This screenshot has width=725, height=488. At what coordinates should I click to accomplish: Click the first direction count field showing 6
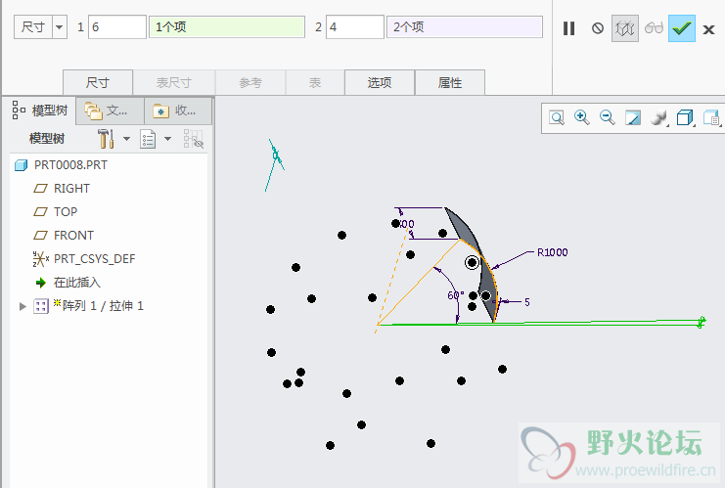[117, 26]
